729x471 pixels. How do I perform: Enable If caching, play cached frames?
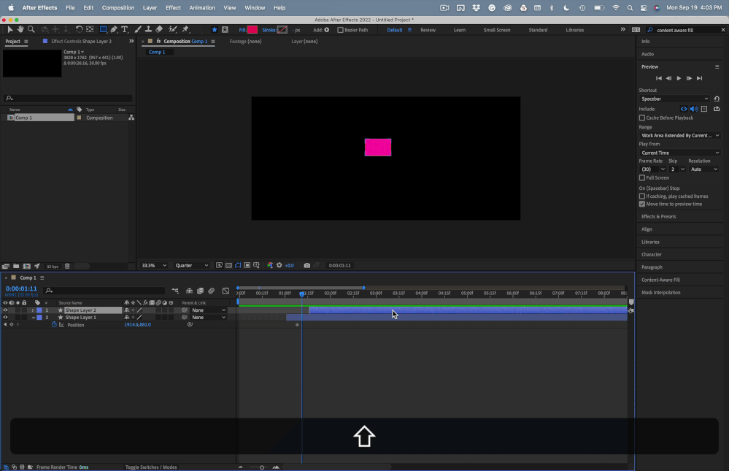pos(642,196)
